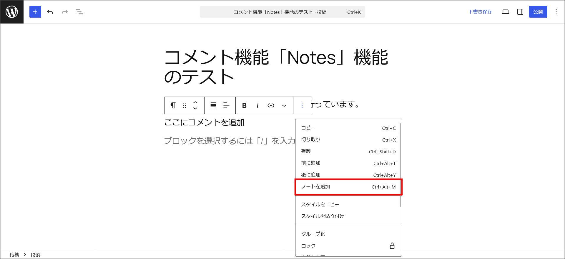Toggle bold formatting
565x259 pixels.
coord(244,105)
